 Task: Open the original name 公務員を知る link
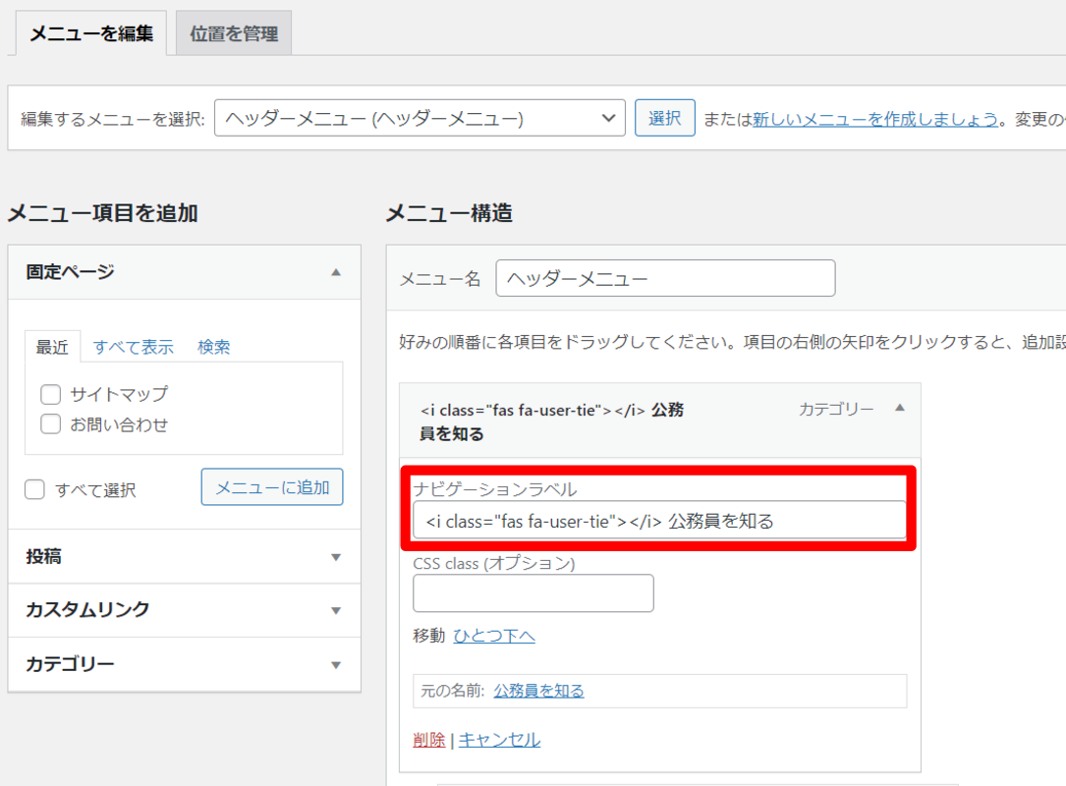pyautogui.click(x=538, y=691)
